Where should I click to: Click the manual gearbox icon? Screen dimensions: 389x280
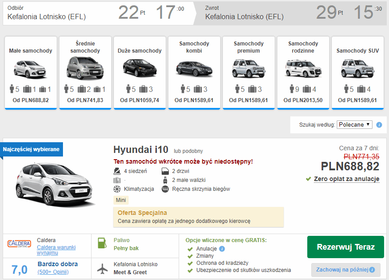165,189
